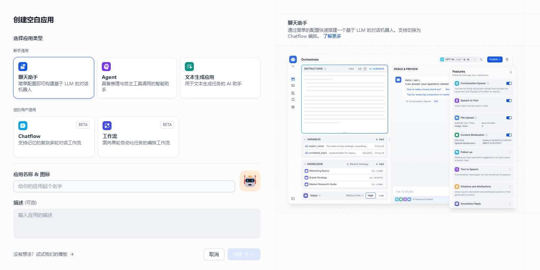Disable the Speech to Text toggle

[x=509, y=100]
